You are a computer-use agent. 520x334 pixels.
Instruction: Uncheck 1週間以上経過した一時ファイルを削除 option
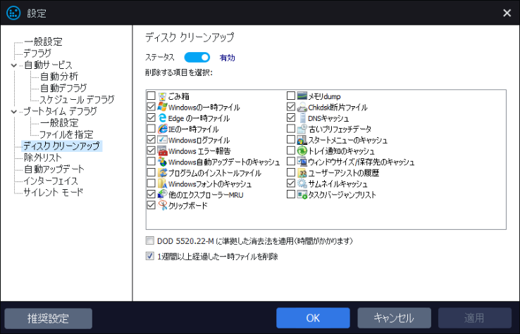pos(150,256)
